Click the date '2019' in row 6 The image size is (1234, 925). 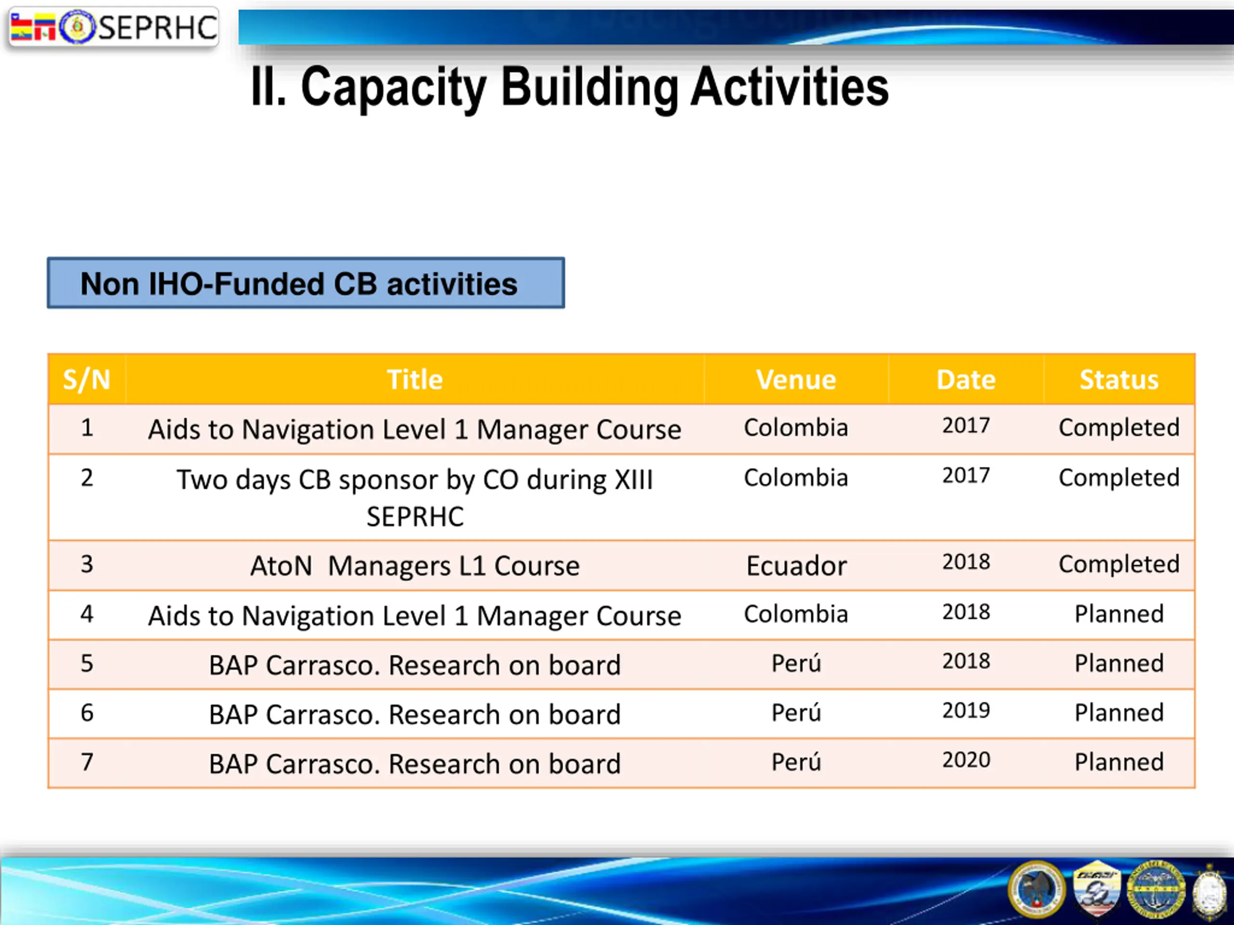pyautogui.click(x=966, y=711)
